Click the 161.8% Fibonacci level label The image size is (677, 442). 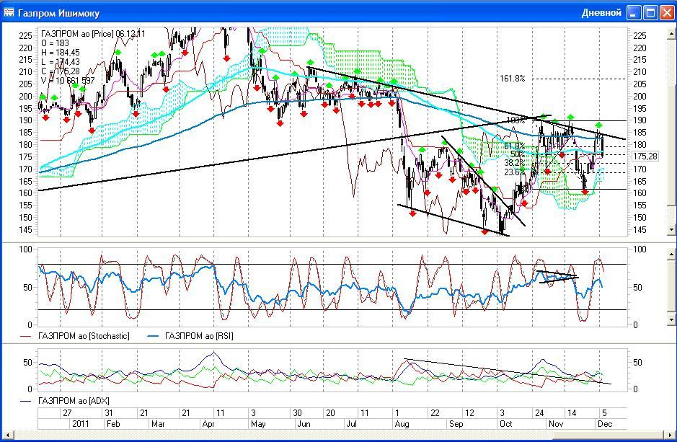(513, 79)
